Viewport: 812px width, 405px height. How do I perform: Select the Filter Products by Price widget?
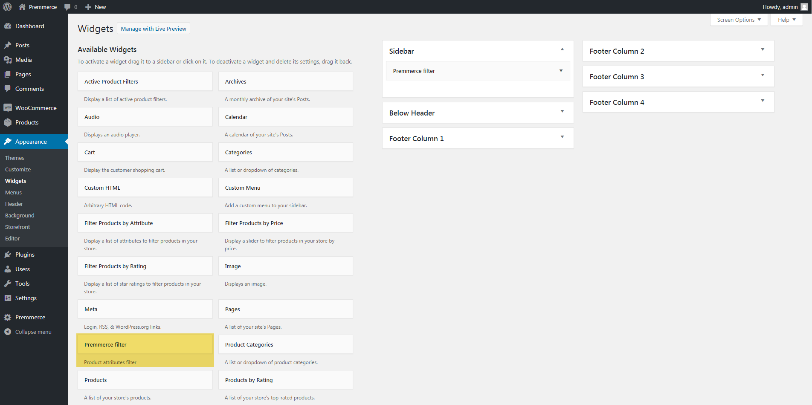pyautogui.click(x=286, y=223)
